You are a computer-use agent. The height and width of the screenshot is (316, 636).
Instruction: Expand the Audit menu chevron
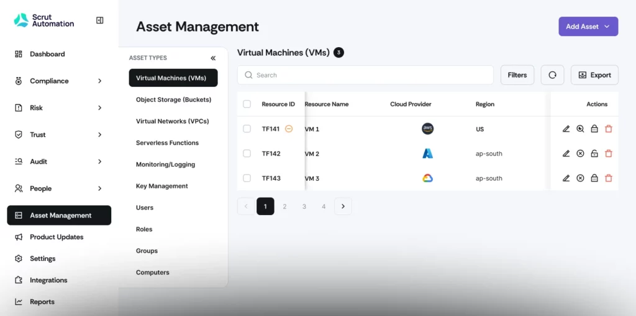click(100, 162)
